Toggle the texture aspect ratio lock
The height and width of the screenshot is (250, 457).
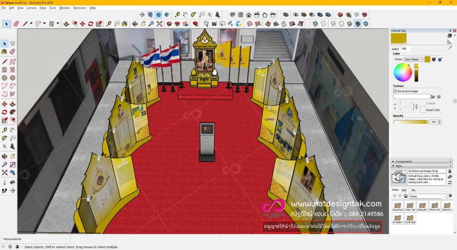[417, 107]
